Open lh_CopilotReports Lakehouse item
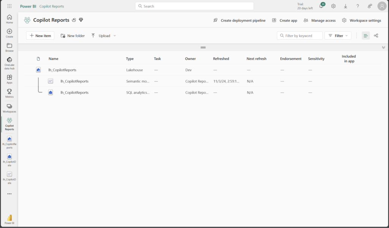The width and height of the screenshot is (389, 228). pos(62,70)
